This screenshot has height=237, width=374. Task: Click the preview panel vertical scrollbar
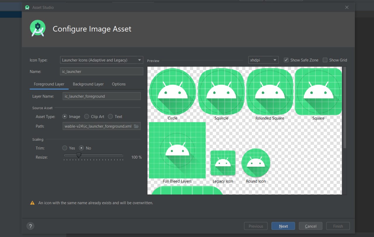coord(345,108)
